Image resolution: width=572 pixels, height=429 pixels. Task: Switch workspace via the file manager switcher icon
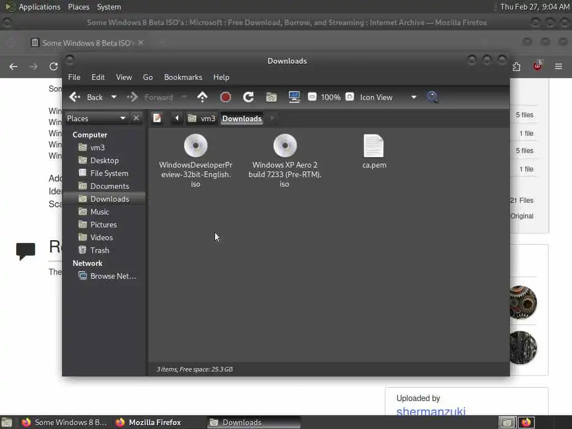pos(507,422)
